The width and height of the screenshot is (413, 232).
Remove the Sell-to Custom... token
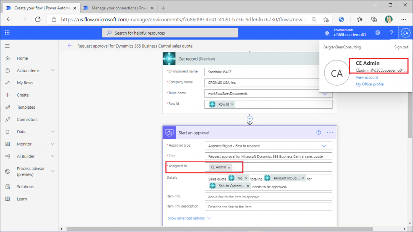coord(248,186)
